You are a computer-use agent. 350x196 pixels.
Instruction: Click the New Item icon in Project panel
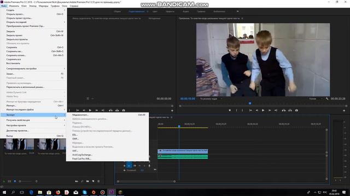(x=93, y=181)
